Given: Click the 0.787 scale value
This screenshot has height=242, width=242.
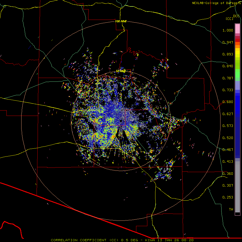Looking at the screenshot, I should [228, 78].
